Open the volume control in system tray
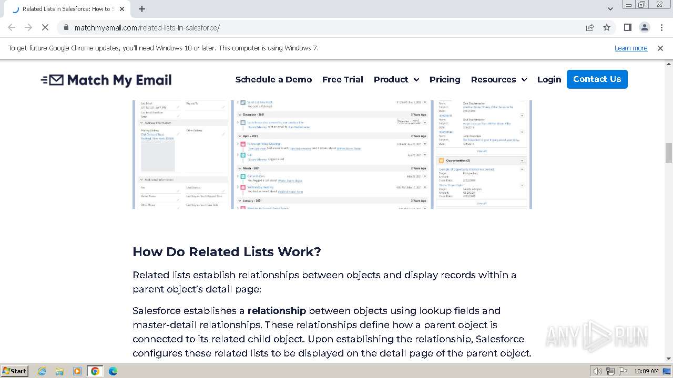 597,371
